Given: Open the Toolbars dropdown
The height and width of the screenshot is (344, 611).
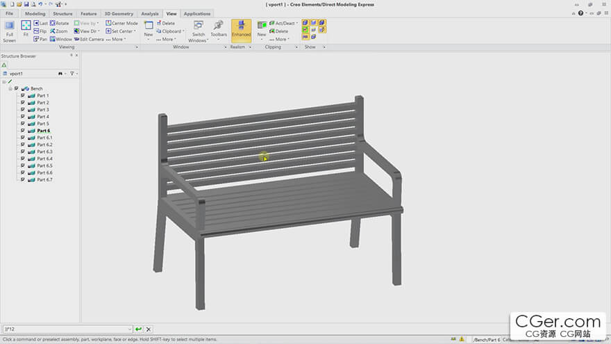Looking at the screenshot, I should pos(219,30).
